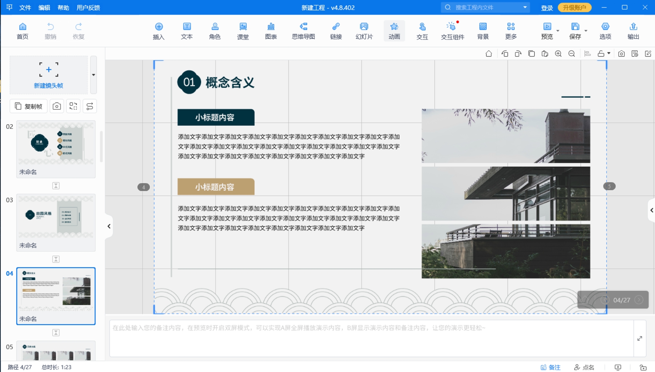
Task: Open the 交互 interaction tool
Action: pyautogui.click(x=422, y=31)
